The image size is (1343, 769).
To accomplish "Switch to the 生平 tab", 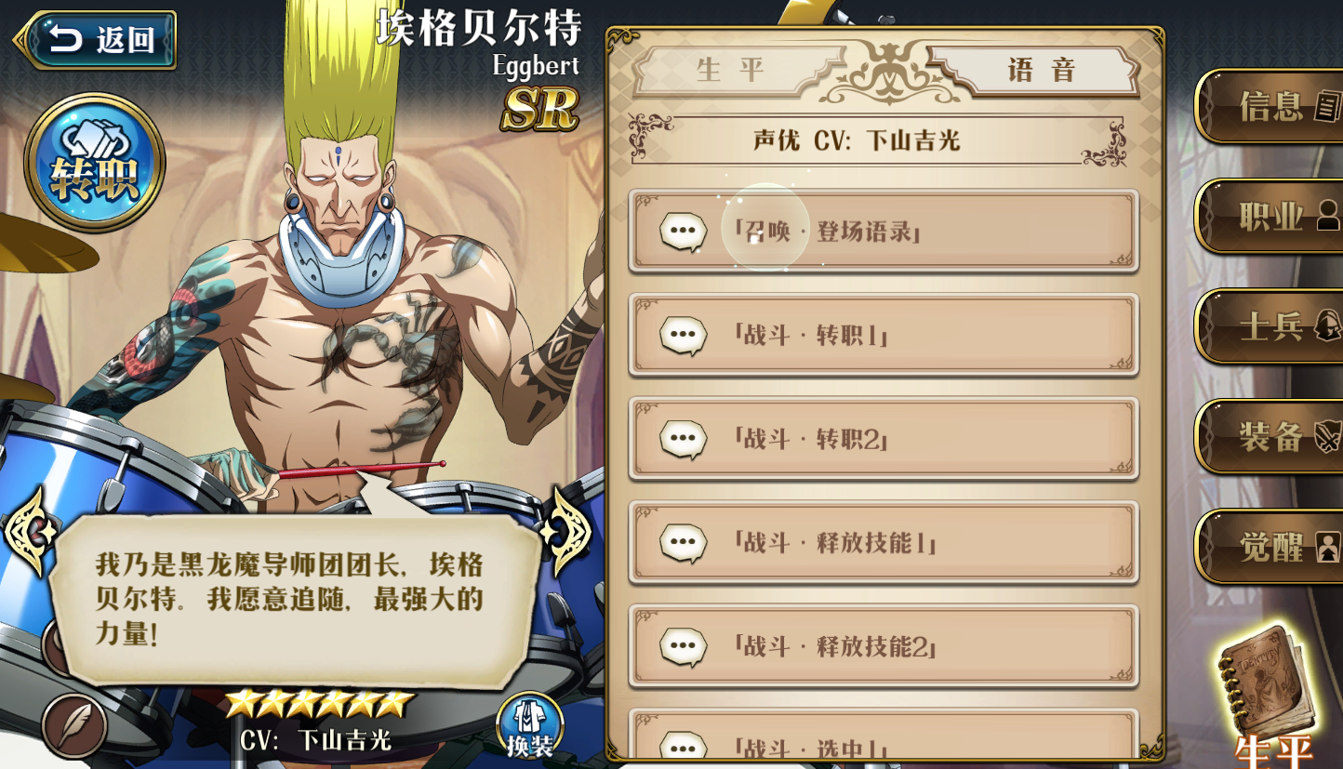I will coord(731,71).
